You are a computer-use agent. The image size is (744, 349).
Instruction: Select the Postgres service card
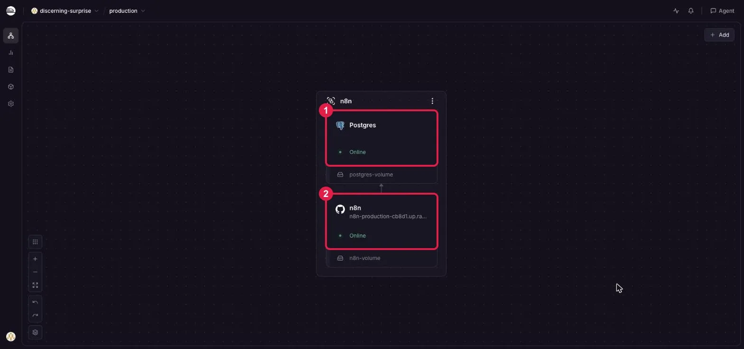click(381, 138)
